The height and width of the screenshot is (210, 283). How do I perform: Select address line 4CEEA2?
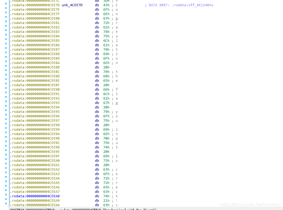coord(35,169)
